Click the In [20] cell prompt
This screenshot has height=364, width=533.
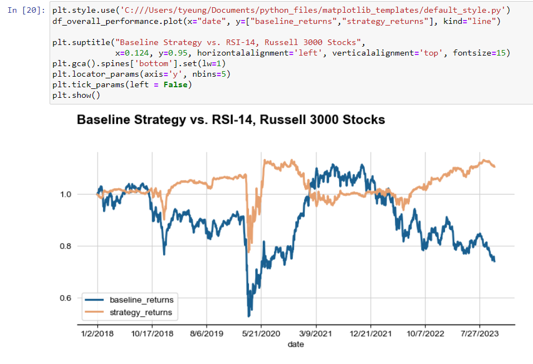pyautogui.click(x=27, y=11)
